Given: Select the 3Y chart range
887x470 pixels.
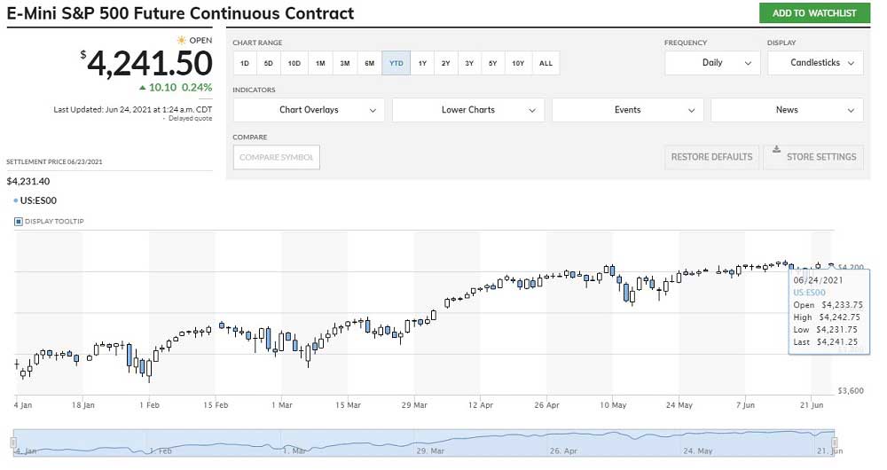Looking at the screenshot, I should point(469,63).
